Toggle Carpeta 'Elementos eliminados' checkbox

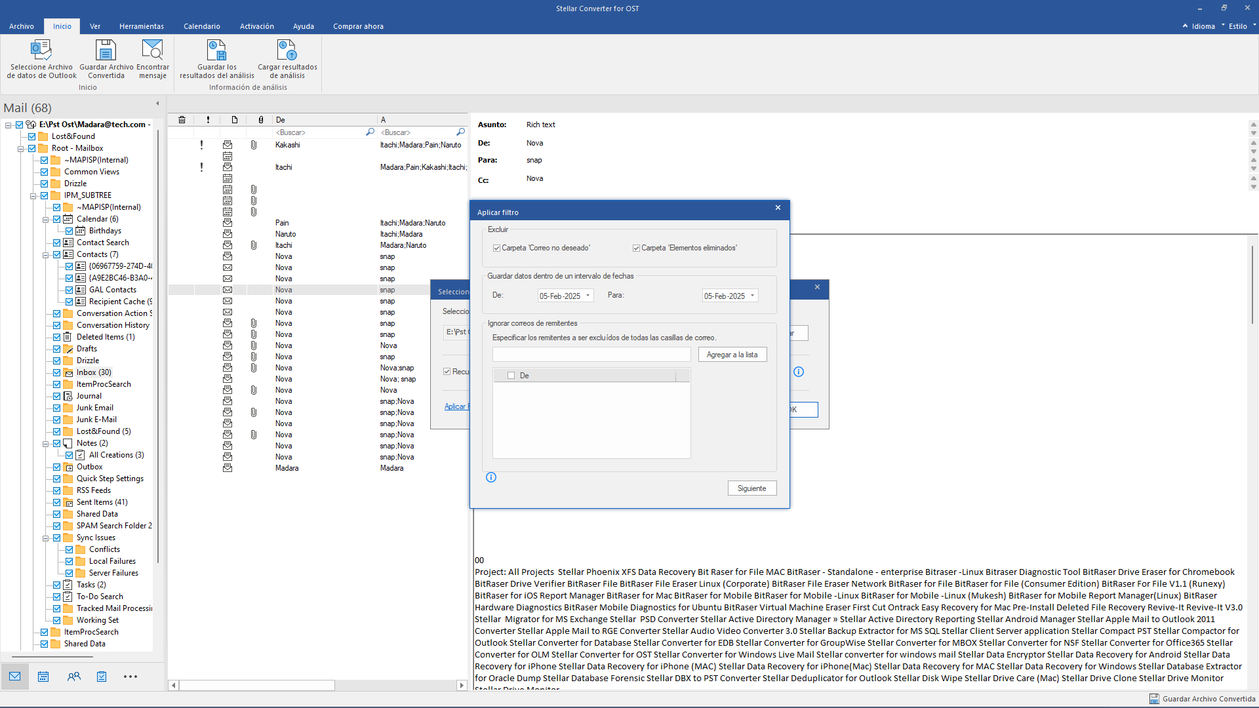pyautogui.click(x=636, y=248)
